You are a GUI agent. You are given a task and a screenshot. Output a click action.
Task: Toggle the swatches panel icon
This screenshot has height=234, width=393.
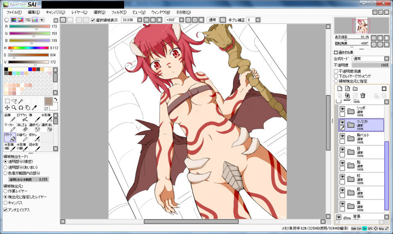35,20
